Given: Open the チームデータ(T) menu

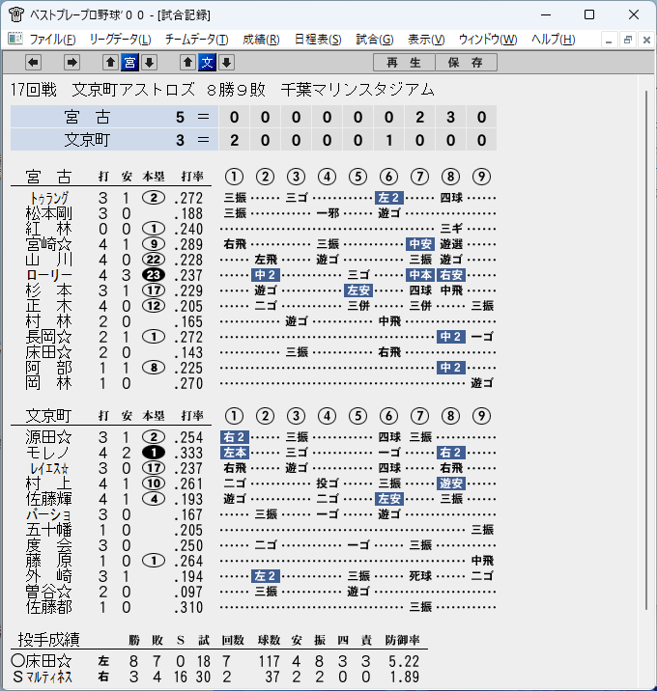Looking at the screenshot, I should [x=197, y=40].
